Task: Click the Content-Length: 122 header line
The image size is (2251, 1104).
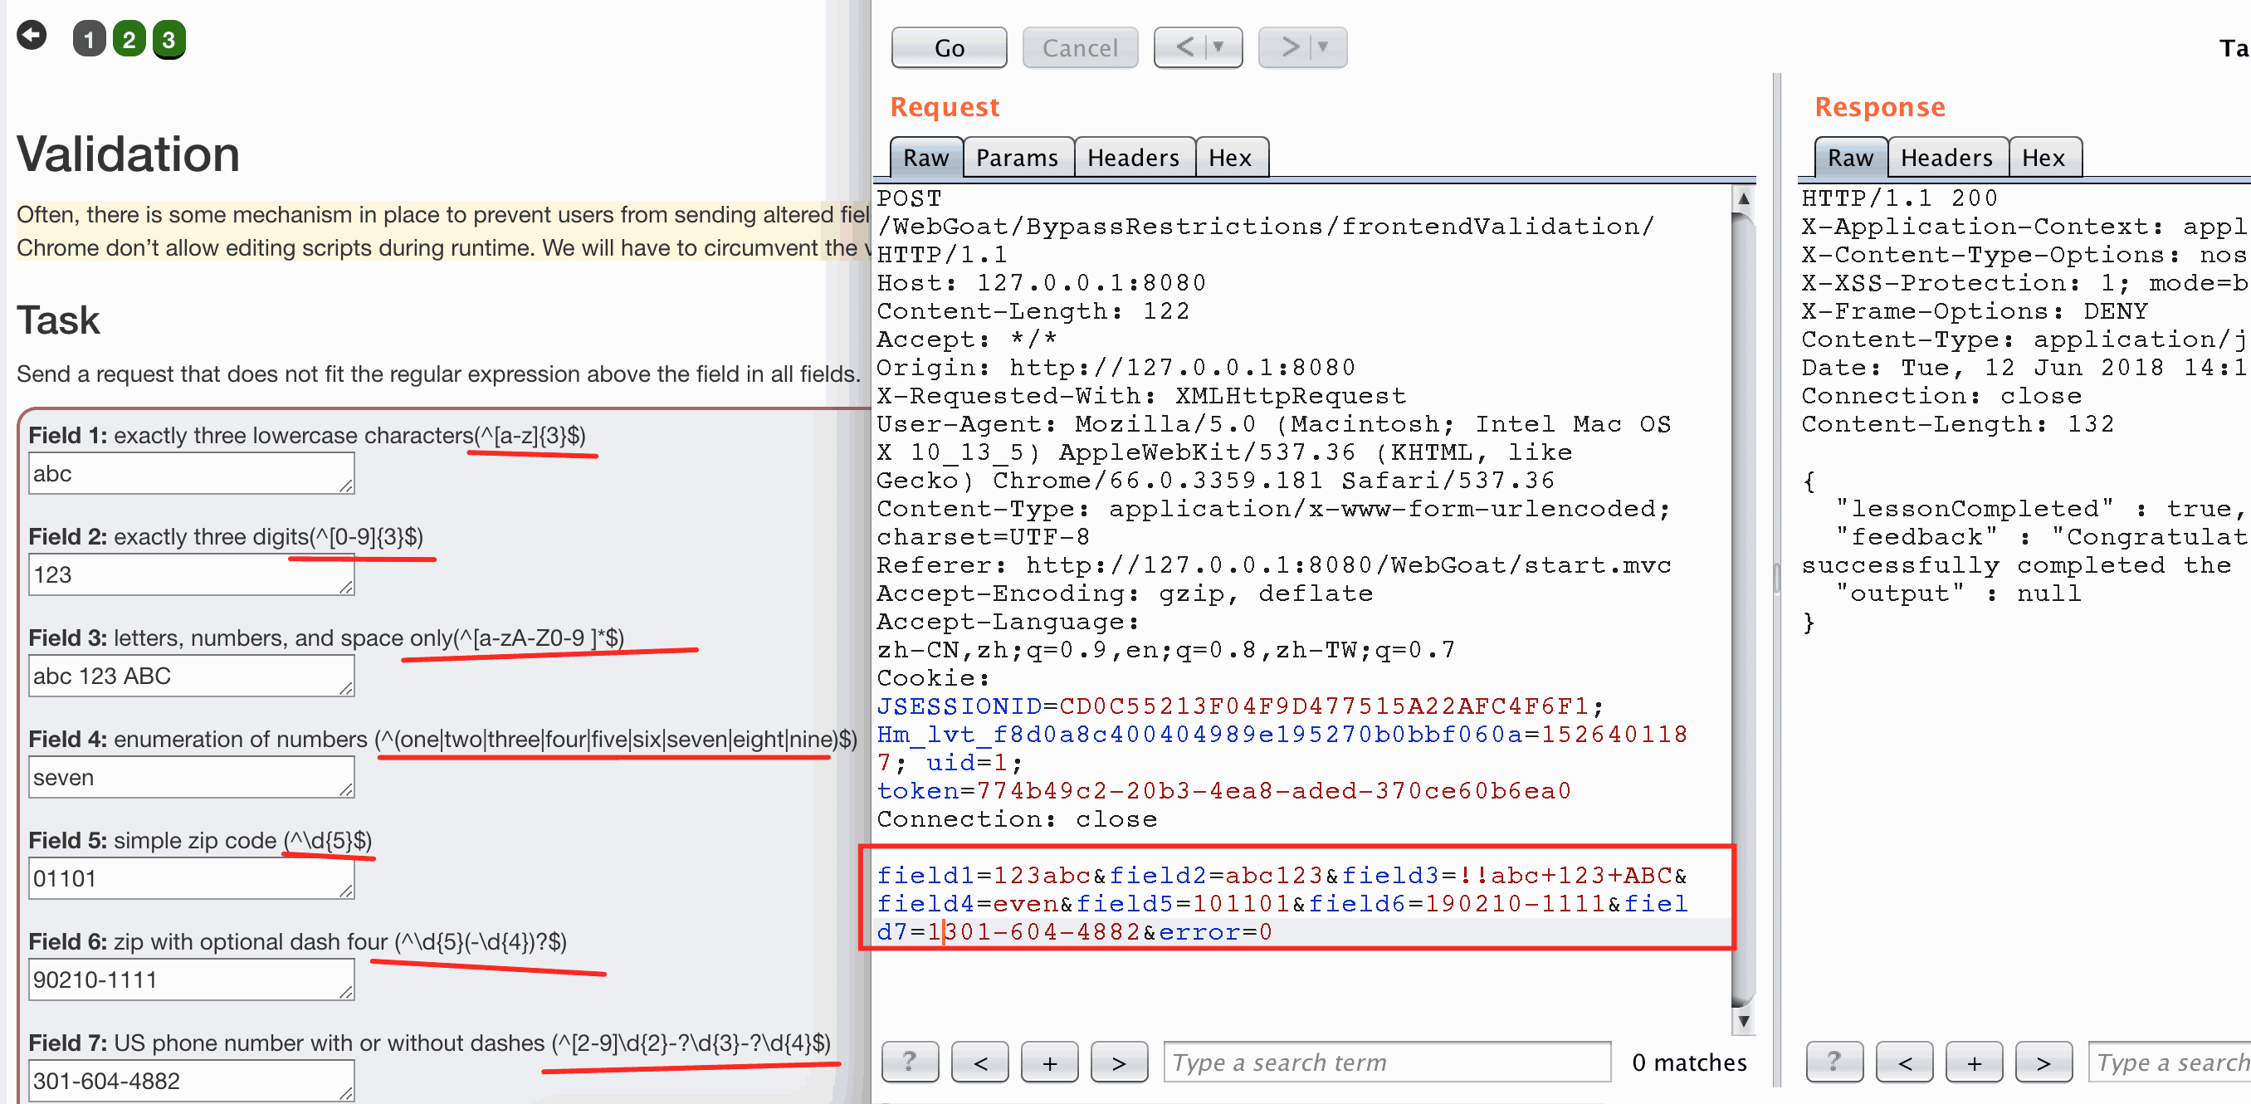Action: [x=1033, y=311]
